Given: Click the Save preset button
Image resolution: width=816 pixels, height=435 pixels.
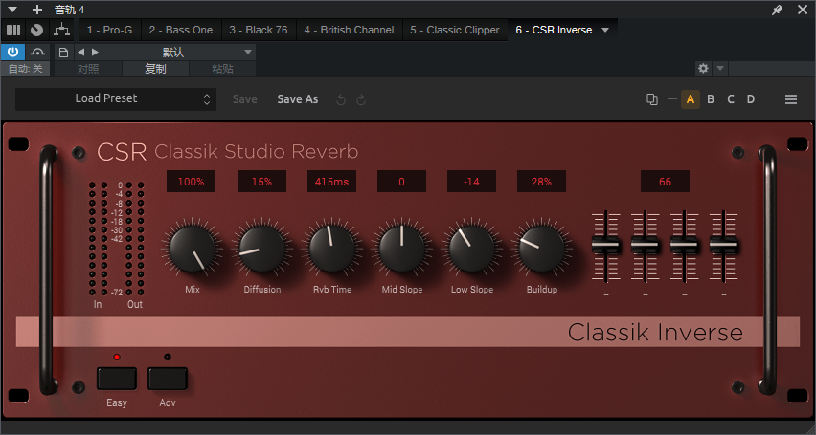Looking at the screenshot, I should (244, 99).
